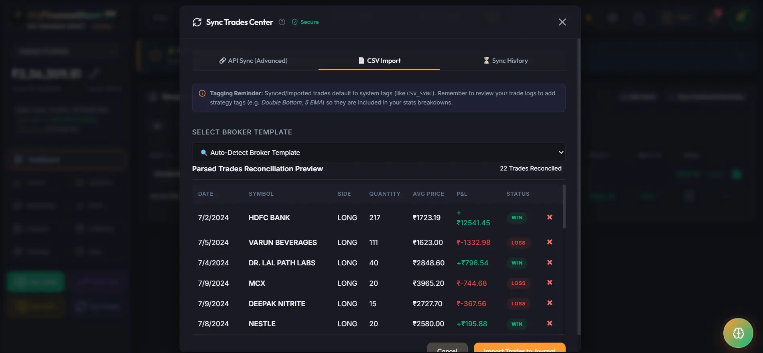Select the NESTLE symbol cell
Image resolution: width=763 pixels, height=353 pixels.
coord(262,324)
